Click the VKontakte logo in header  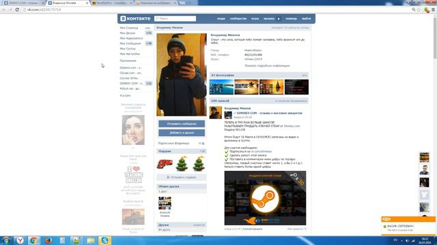click(135, 18)
